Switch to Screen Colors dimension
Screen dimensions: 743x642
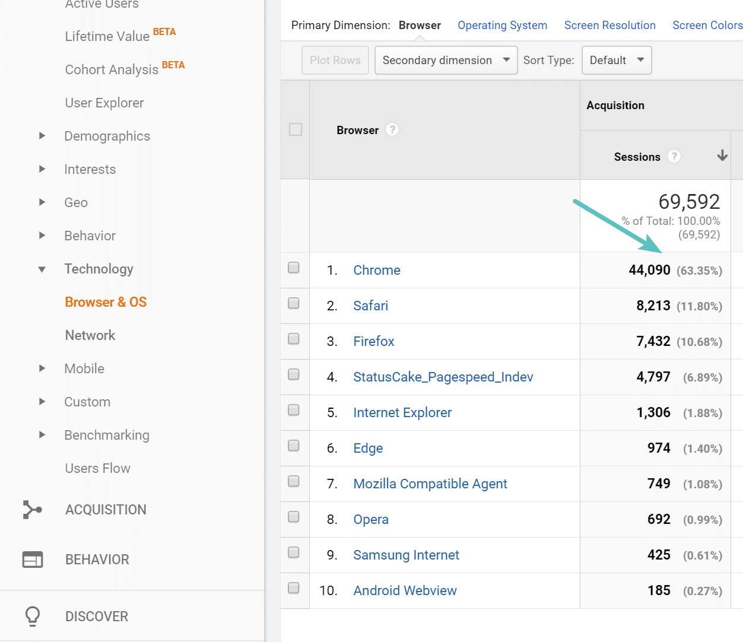pyautogui.click(x=707, y=26)
